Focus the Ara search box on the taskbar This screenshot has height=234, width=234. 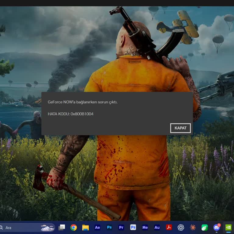(x=27, y=228)
